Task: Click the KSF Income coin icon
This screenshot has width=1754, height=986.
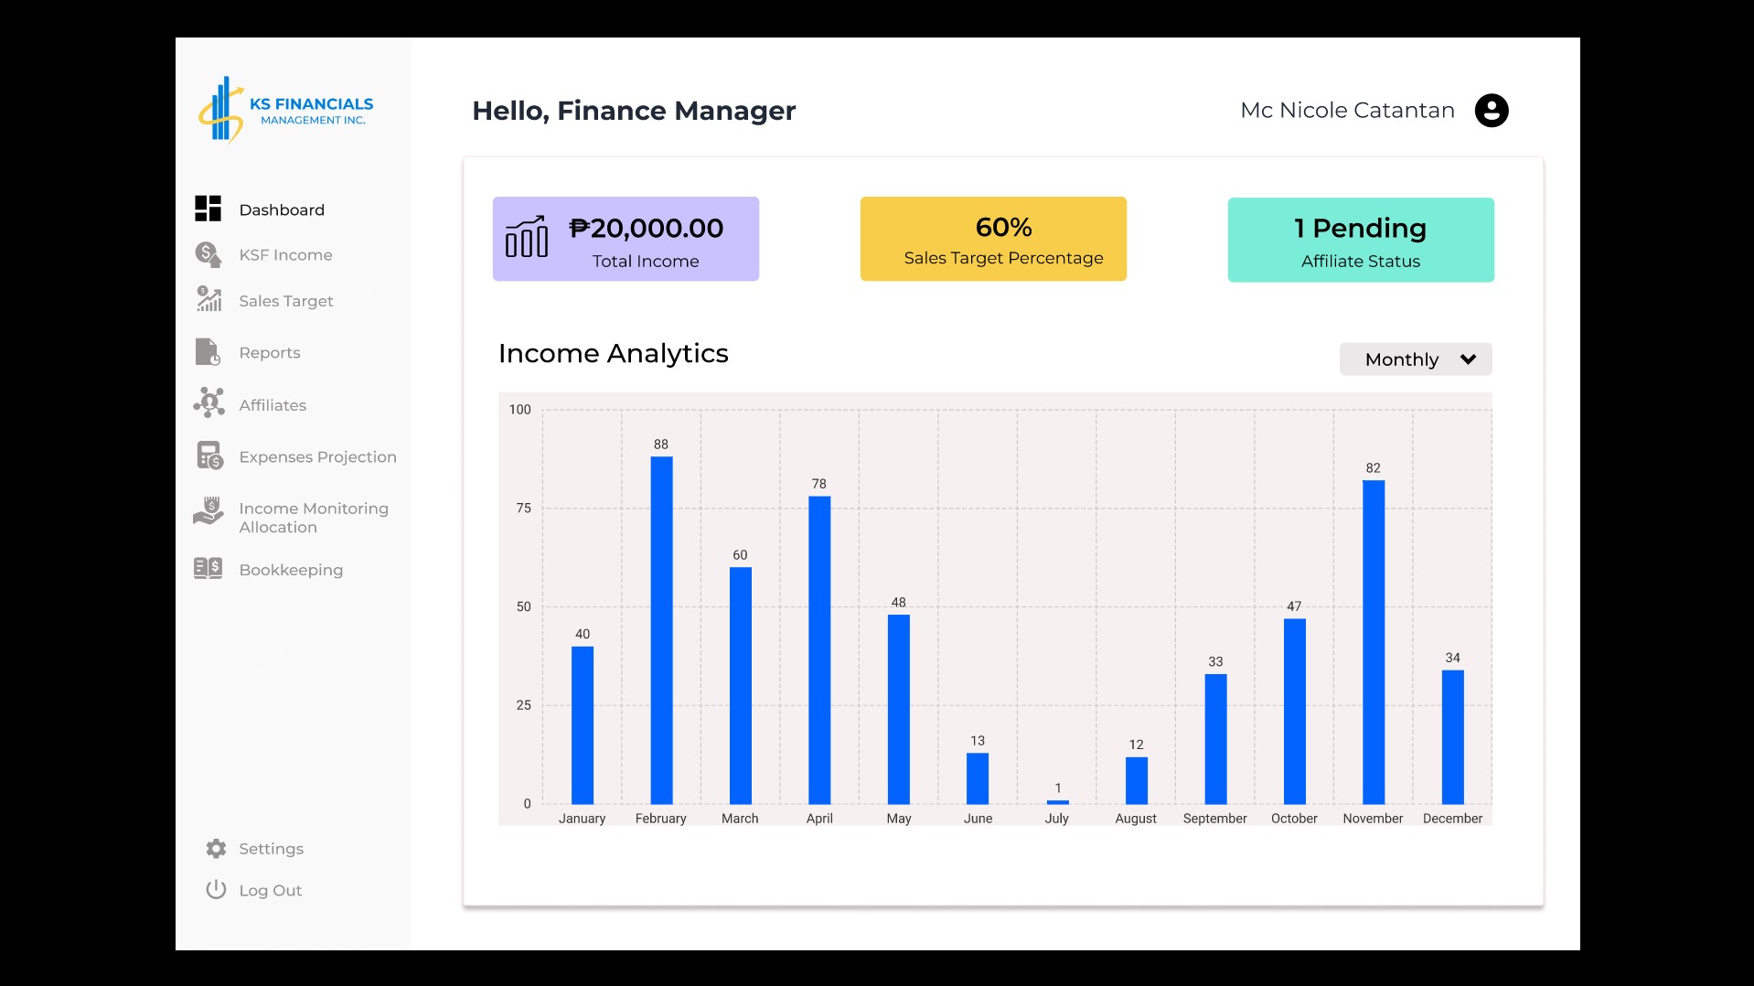Action: 208,254
